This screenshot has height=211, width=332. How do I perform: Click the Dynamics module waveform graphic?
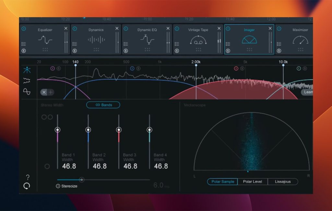[x=97, y=39]
